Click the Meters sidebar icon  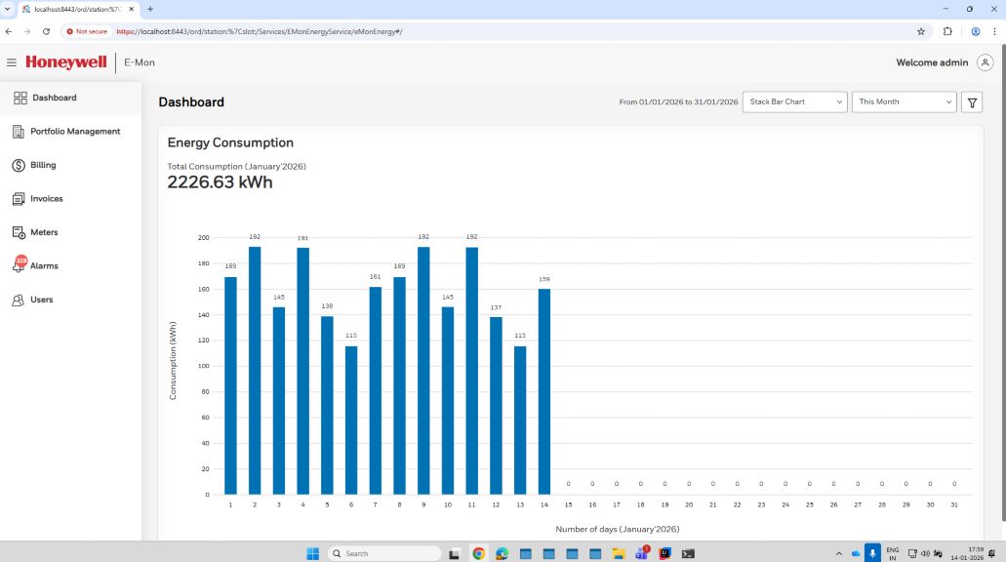point(19,232)
